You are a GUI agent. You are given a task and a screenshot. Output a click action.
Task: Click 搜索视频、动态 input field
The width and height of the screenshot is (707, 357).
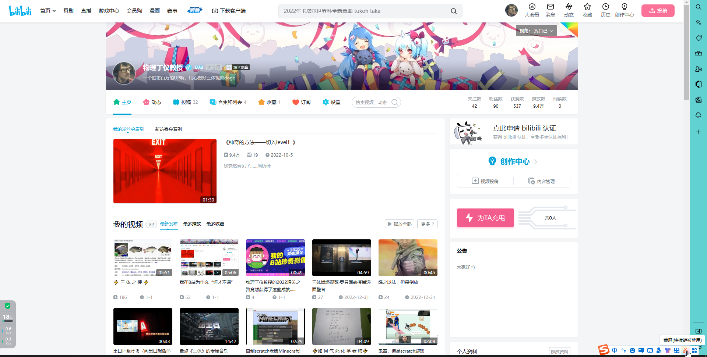[x=371, y=102]
